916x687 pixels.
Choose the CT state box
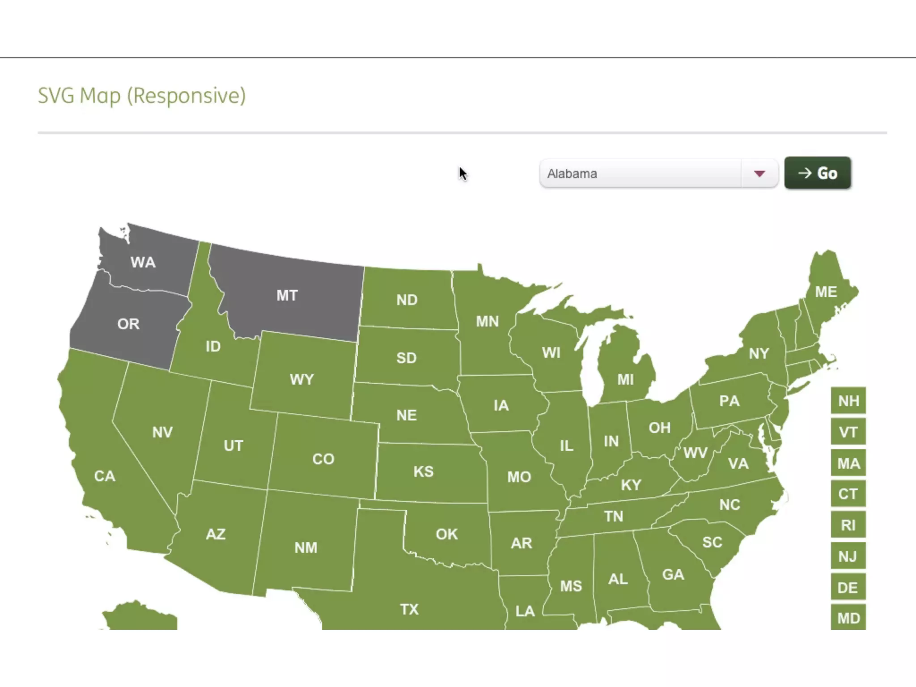[848, 494]
